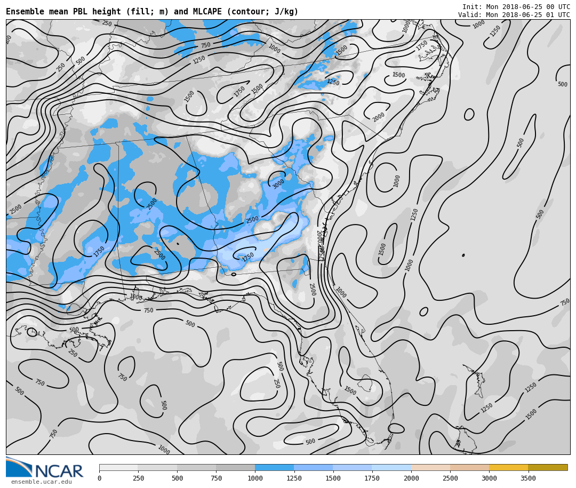Click the '3000' MLCAPE contour label on the map
Image resolution: width=576 pixels, height=488 pixels.
coord(278,183)
